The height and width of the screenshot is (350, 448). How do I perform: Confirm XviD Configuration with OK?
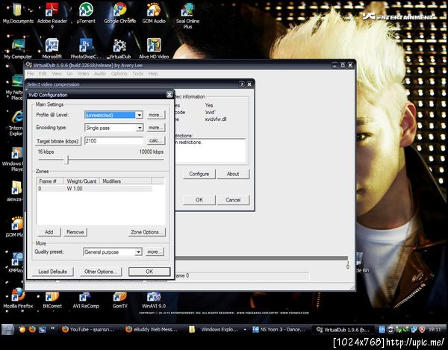tap(149, 272)
